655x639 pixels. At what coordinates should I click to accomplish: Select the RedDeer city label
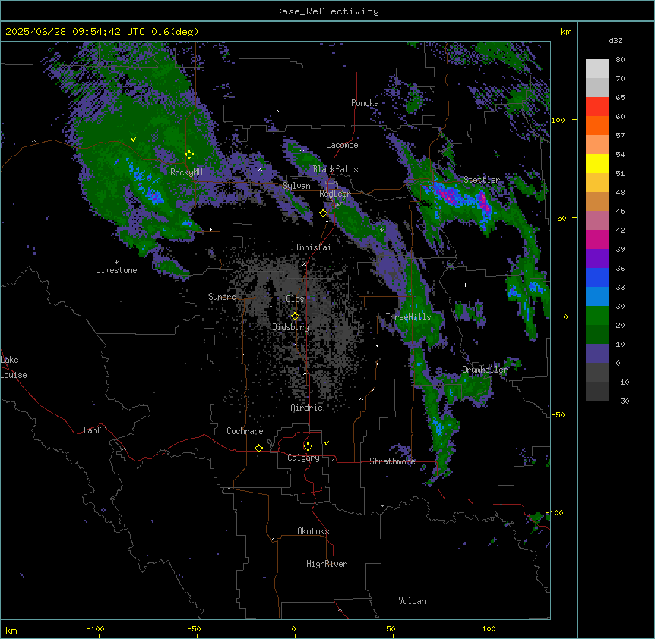click(334, 194)
